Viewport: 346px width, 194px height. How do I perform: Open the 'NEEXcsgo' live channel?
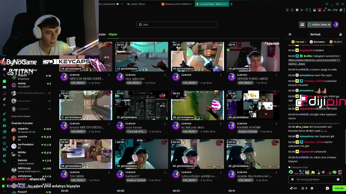[31, 170]
